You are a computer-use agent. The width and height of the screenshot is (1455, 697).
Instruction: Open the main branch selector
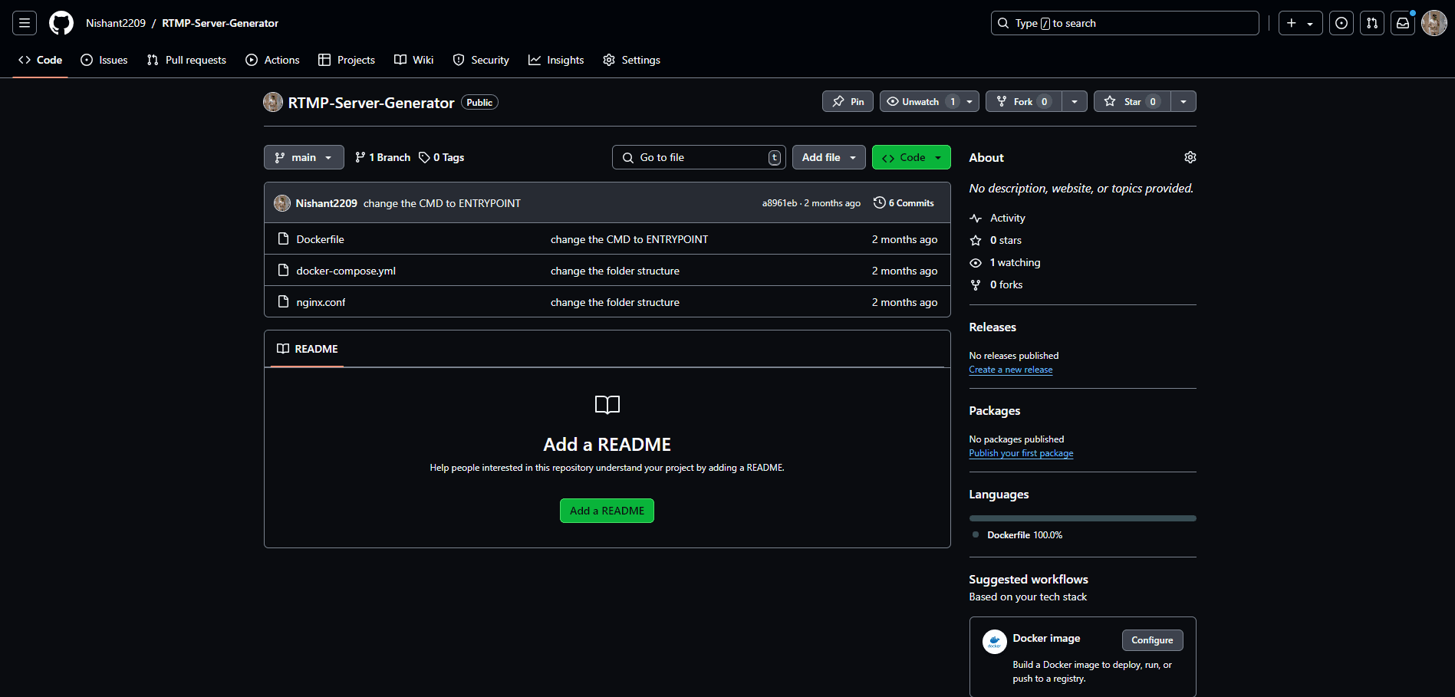[x=304, y=157]
